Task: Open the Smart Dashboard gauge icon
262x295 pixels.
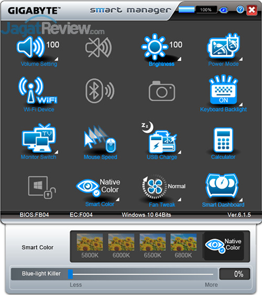Action: pyautogui.click(x=222, y=187)
